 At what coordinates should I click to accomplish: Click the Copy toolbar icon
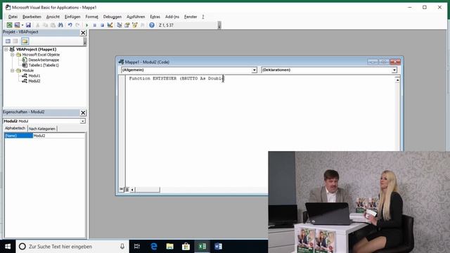(45, 25)
